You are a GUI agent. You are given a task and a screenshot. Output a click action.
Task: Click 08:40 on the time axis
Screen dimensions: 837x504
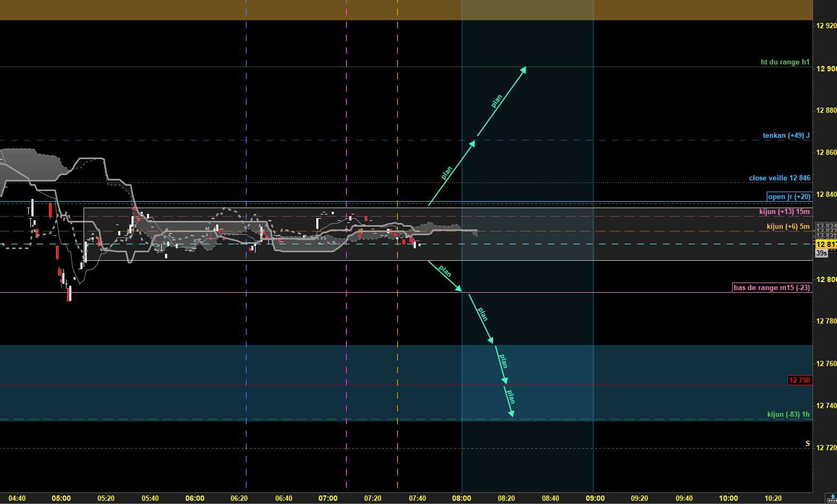(x=551, y=498)
